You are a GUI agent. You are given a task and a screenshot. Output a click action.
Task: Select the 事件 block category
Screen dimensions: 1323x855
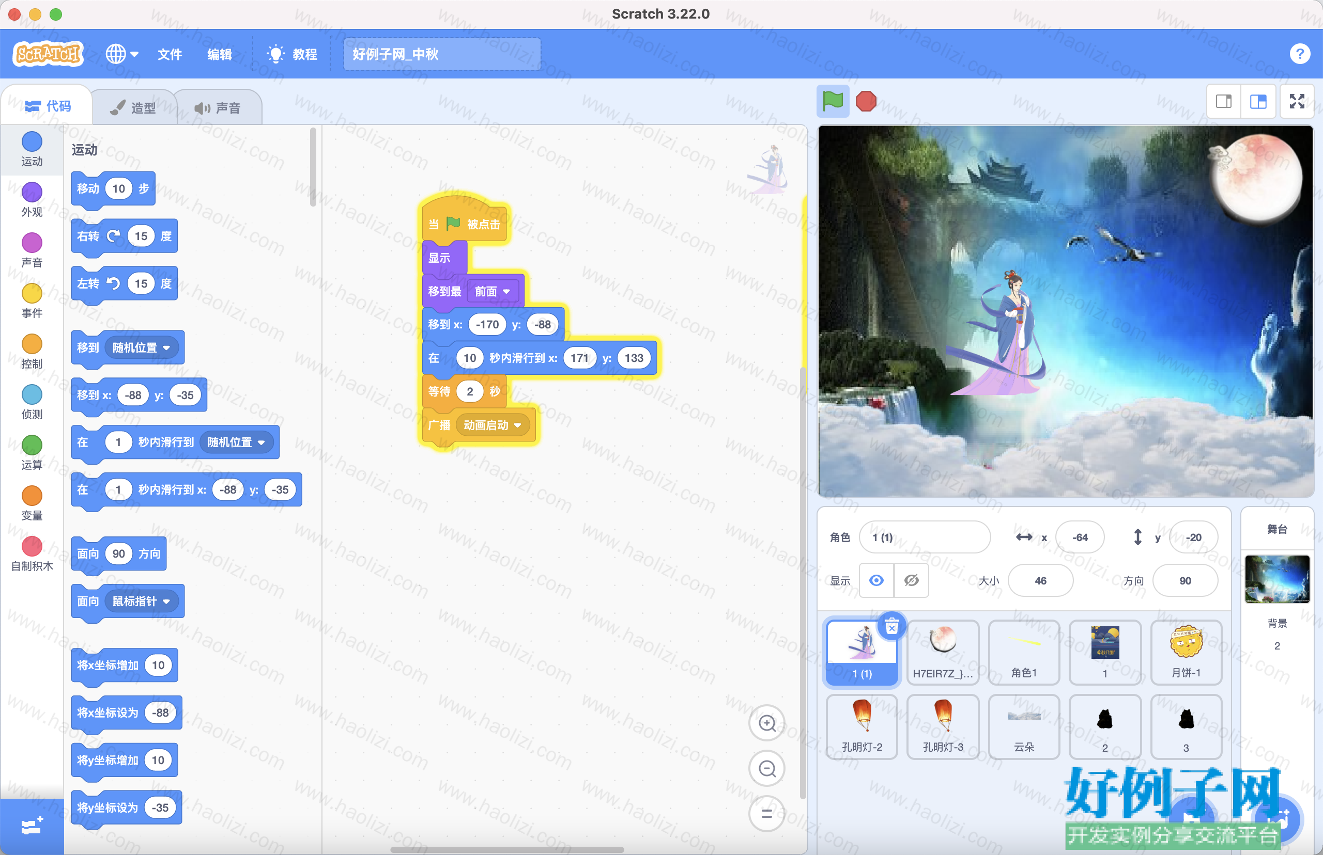point(32,301)
